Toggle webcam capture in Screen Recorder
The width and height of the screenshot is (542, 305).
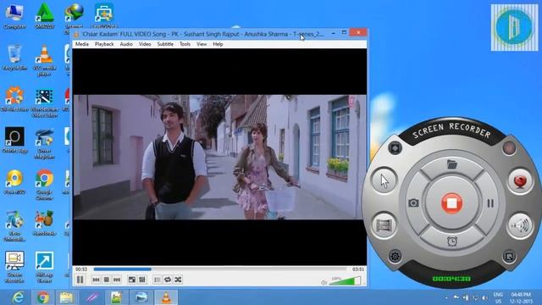[x=520, y=180]
